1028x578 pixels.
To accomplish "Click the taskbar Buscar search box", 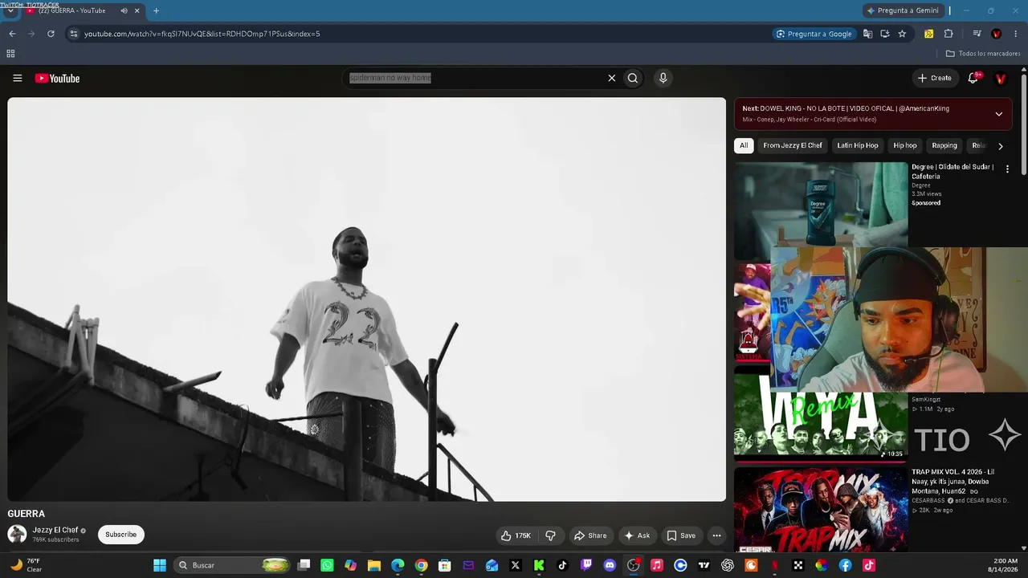I will pos(231,565).
